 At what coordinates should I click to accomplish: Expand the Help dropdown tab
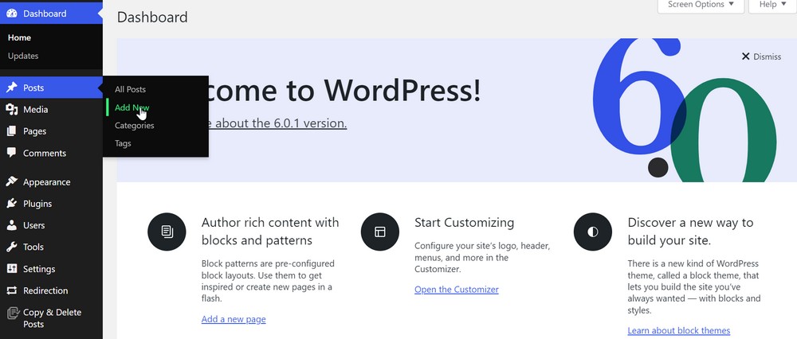pos(771,5)
